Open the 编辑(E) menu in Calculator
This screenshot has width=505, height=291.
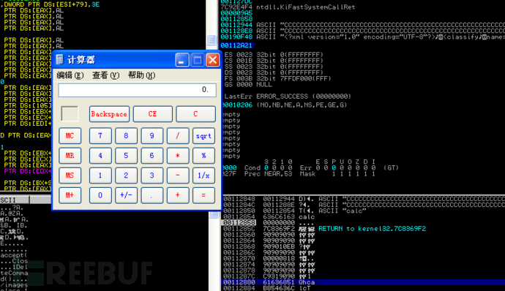tap(70, 75)
